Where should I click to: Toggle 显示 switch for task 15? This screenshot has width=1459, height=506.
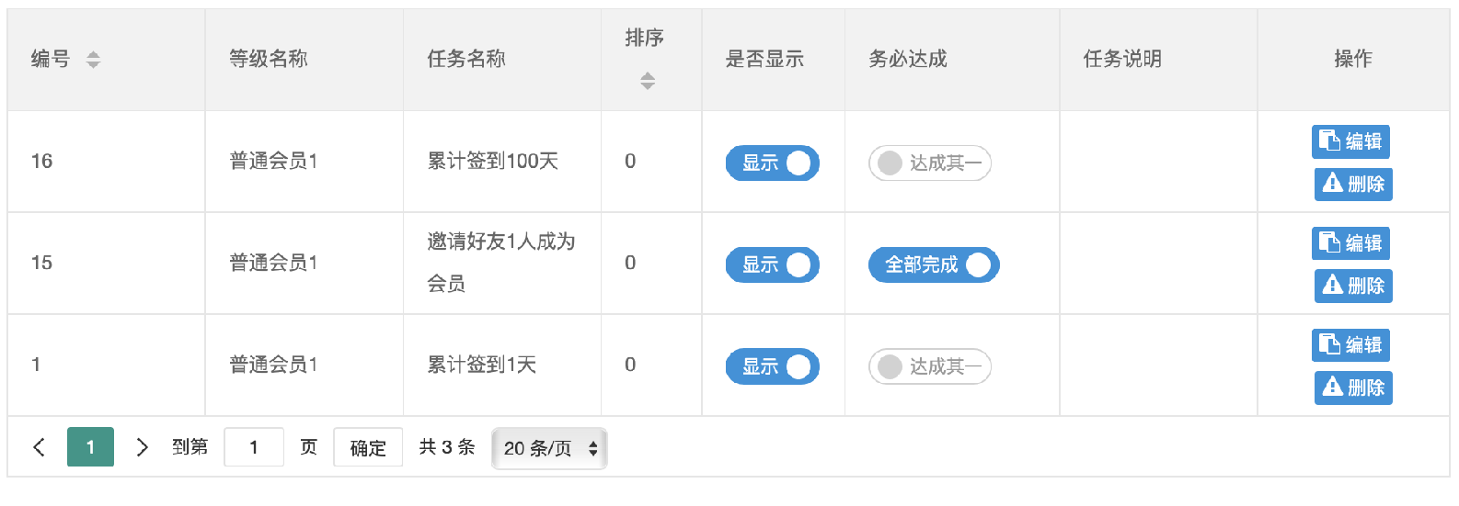pyautogui.click(x=773, y=265)
